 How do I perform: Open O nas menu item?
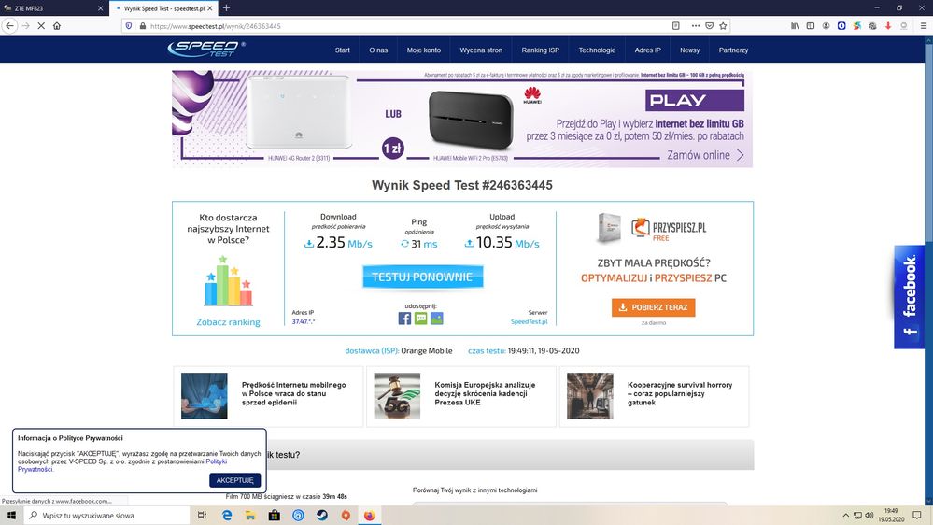tap(378, 50)
